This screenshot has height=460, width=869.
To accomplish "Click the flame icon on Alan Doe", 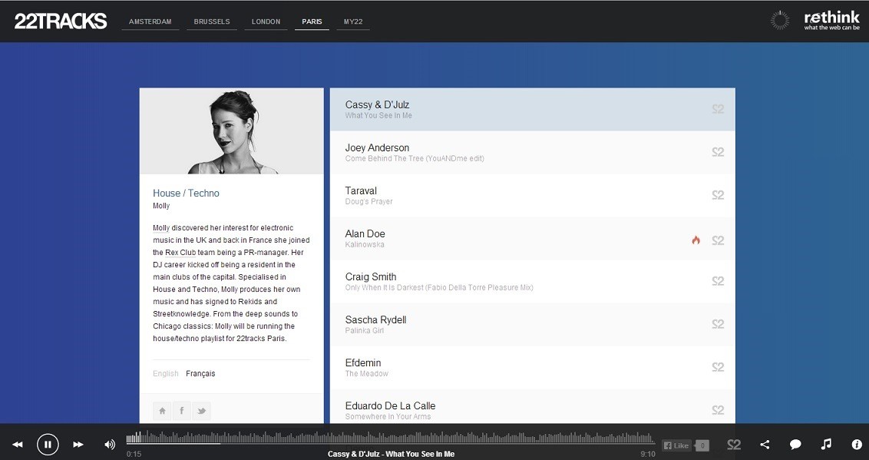I will coord(696,240).
